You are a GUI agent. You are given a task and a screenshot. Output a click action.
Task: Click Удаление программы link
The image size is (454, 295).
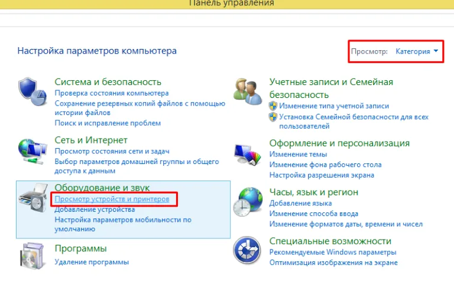[x=92, y=262]
